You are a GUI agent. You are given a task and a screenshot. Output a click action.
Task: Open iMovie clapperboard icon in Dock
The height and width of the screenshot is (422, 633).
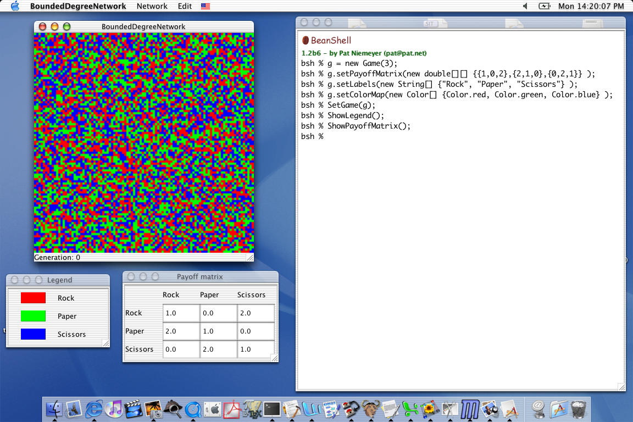pos(134,409)
